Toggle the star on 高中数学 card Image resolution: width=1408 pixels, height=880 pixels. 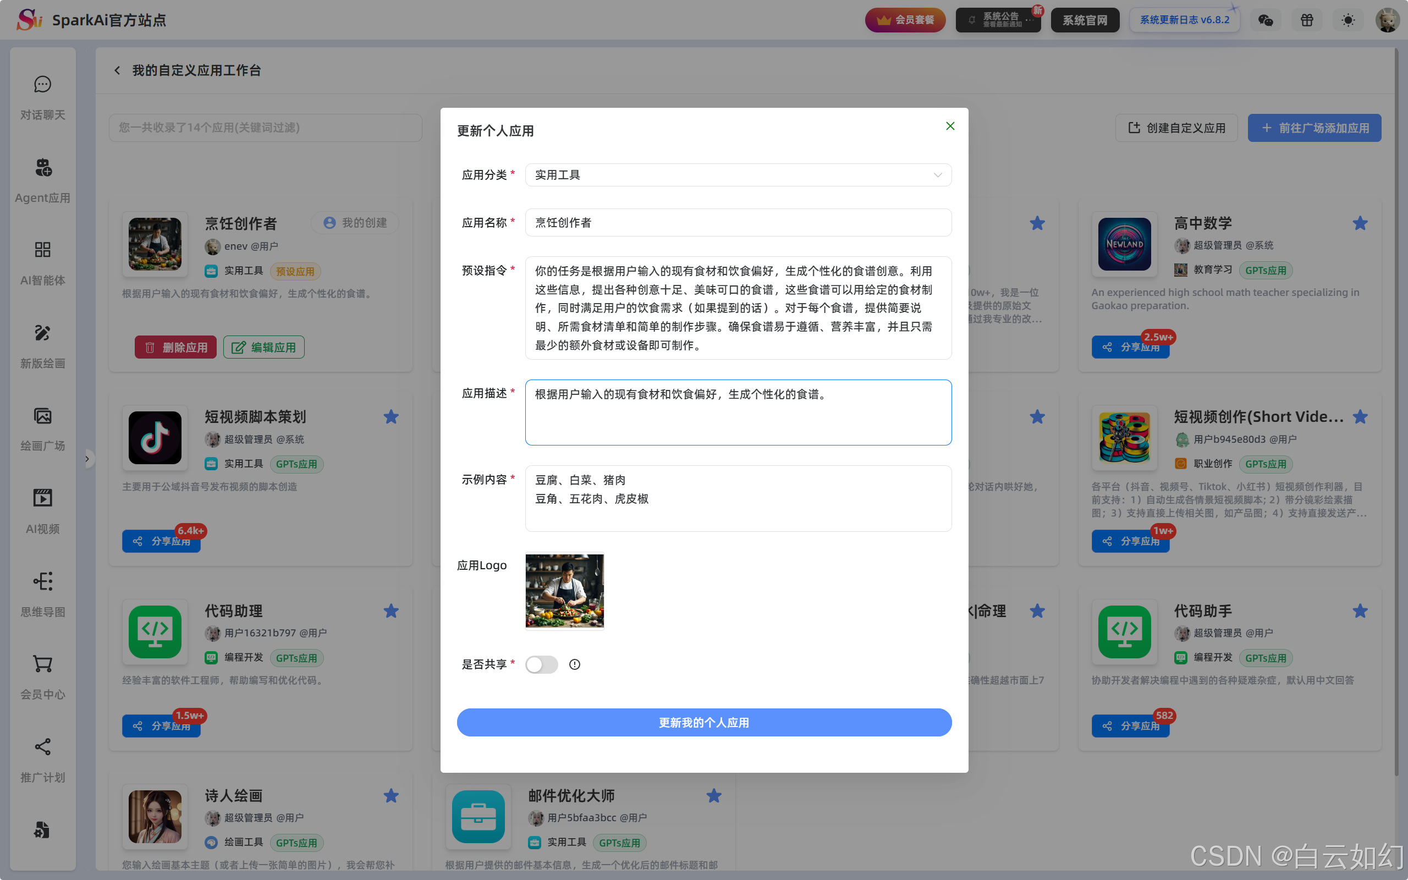pyautogui.click(x=1360, y=223)
